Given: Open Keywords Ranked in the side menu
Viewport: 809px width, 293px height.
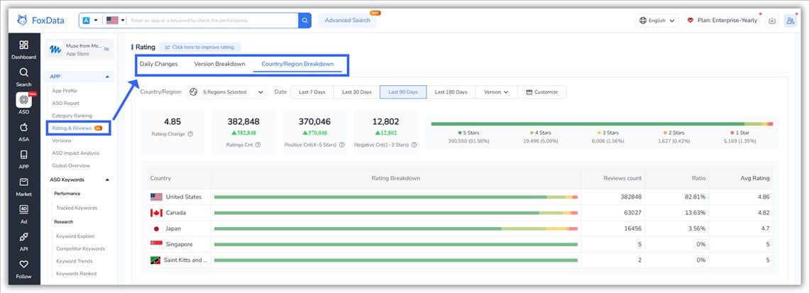Looking at the screenshot, I should coord(77,273).
